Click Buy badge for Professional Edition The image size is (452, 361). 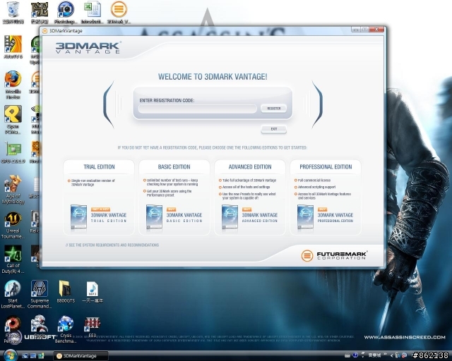coord(322,209)
